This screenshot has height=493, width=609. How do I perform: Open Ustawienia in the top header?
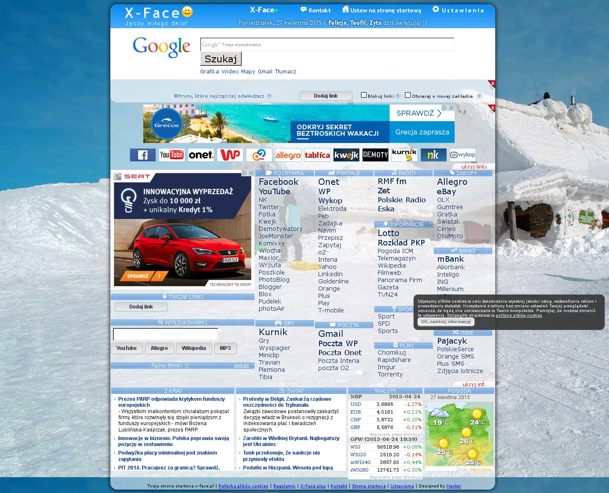458,10
